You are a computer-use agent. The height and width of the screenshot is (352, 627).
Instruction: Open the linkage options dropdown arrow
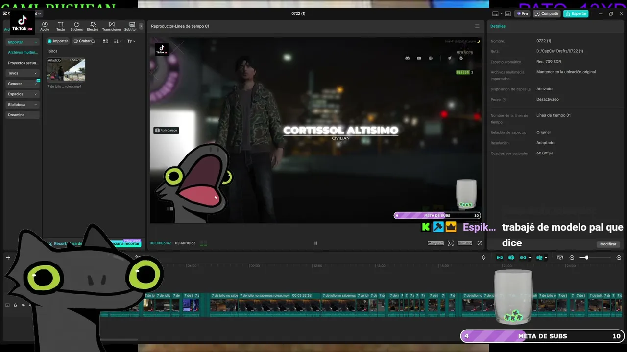(530, 258)
